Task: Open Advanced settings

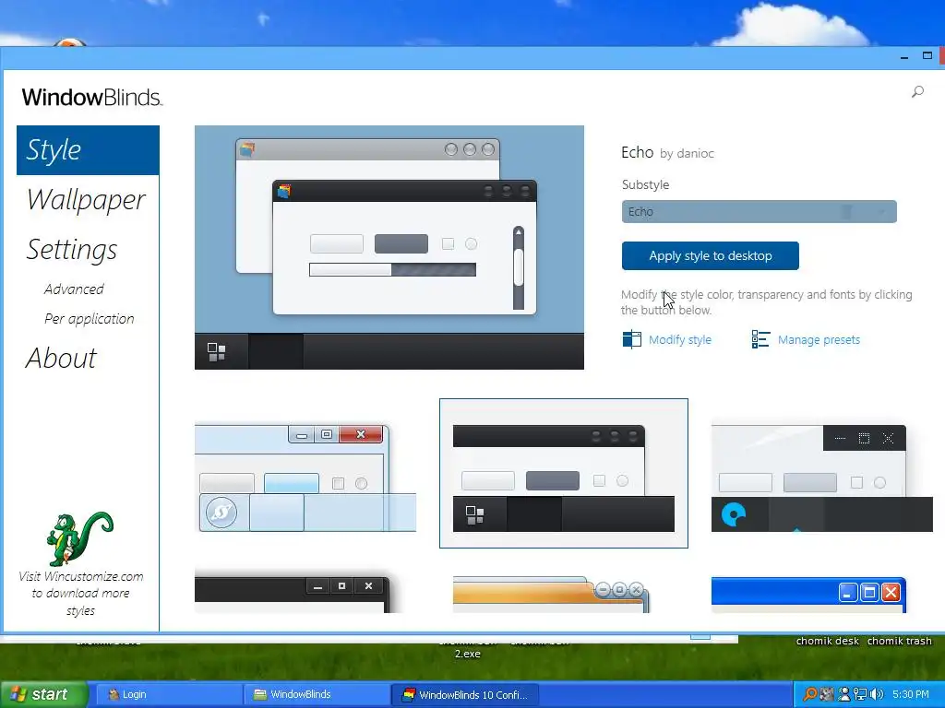Action: 74,289
